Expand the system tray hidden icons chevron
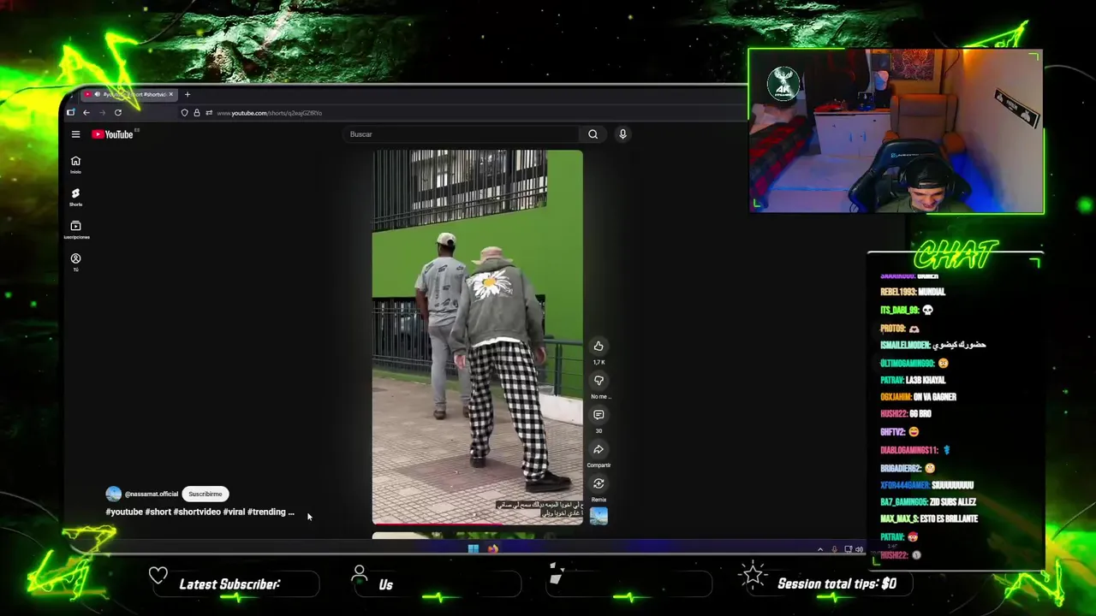 point(820,549)
